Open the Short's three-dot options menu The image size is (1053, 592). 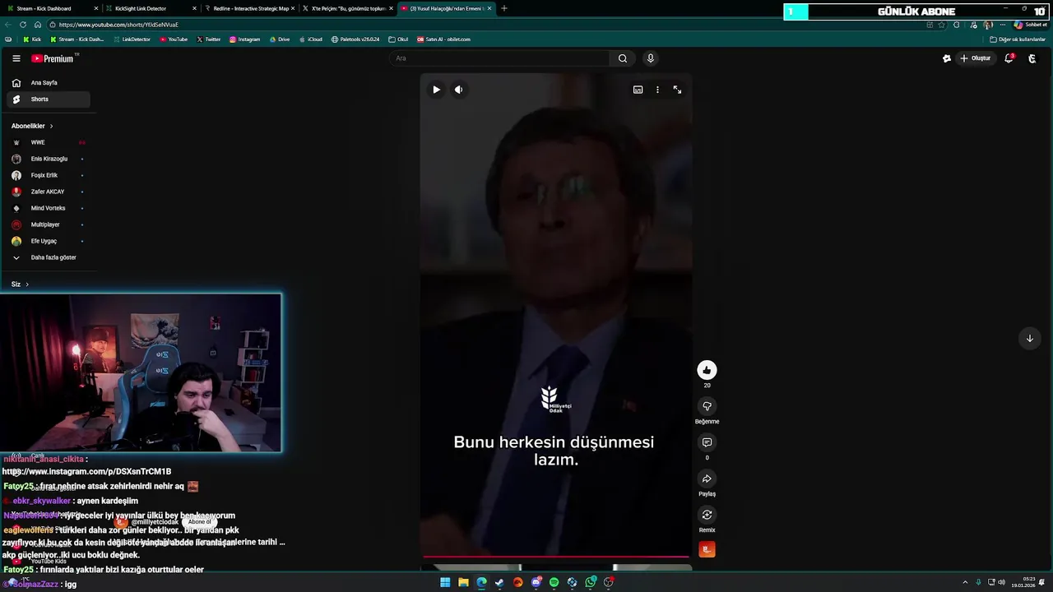coord(657,90)
